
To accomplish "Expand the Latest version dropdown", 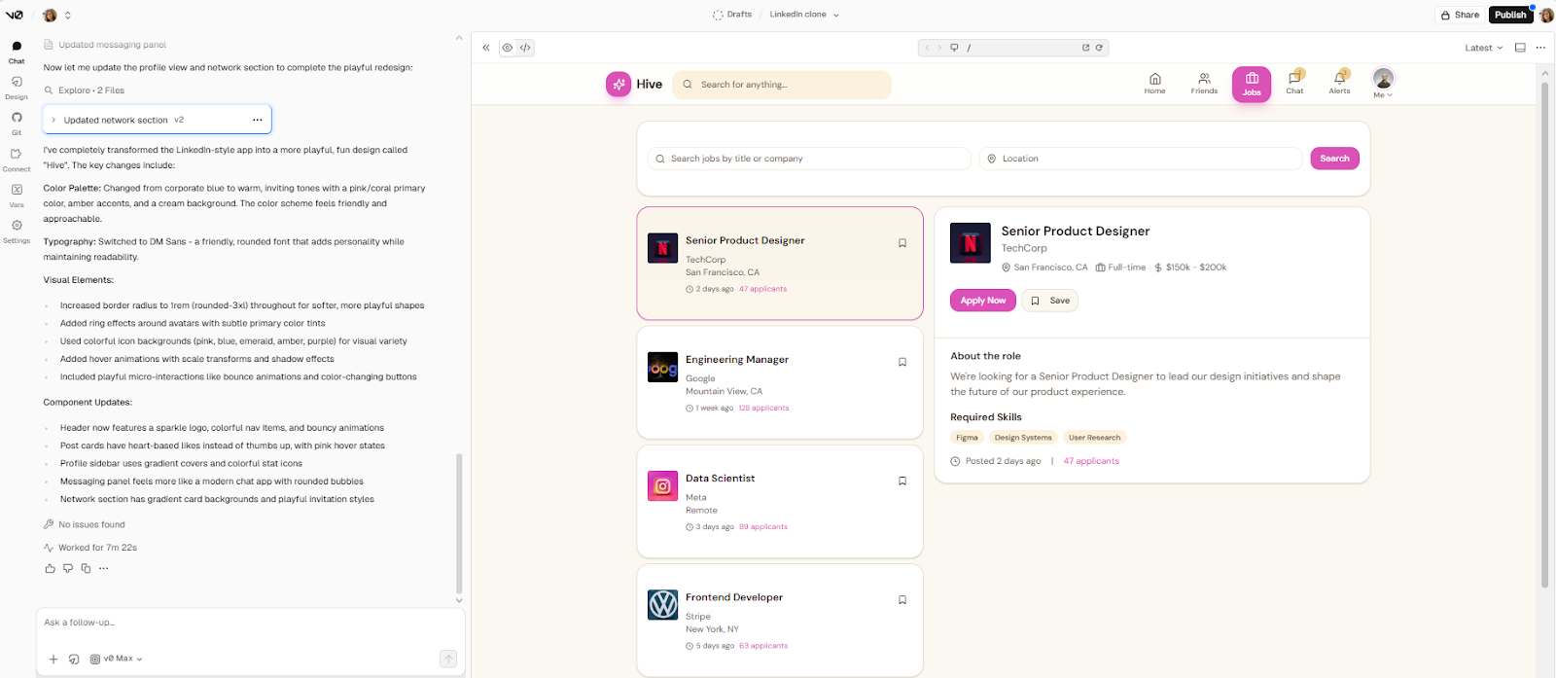I will (1483, 48).
